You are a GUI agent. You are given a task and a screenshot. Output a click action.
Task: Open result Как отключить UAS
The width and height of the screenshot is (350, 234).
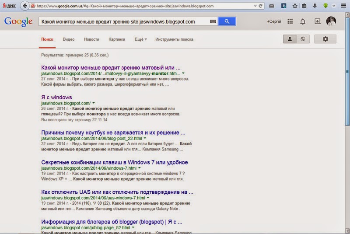pyautogui.click(x=117, y=192)
